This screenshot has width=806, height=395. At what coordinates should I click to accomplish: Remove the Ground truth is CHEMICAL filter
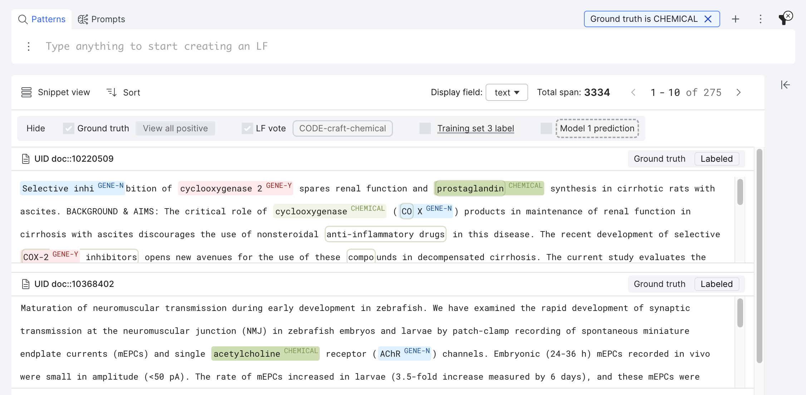tap(708, 19)
